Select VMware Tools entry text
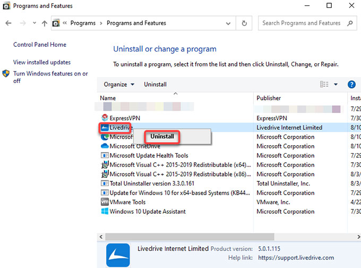This screenshot has width=361, height=268. (x=127, y=202)
